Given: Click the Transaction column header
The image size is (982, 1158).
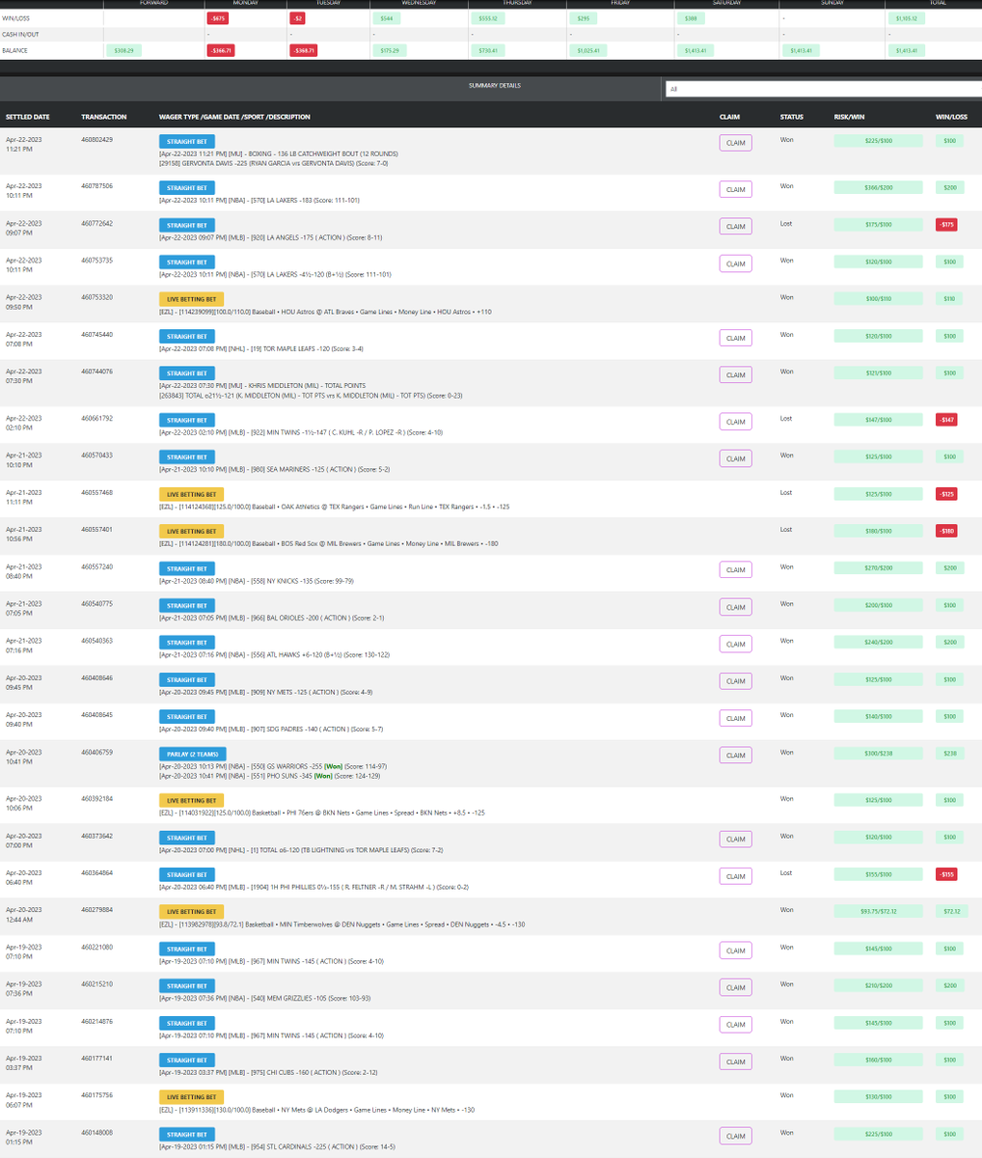Looking at the screenshot, I should 104,117.
